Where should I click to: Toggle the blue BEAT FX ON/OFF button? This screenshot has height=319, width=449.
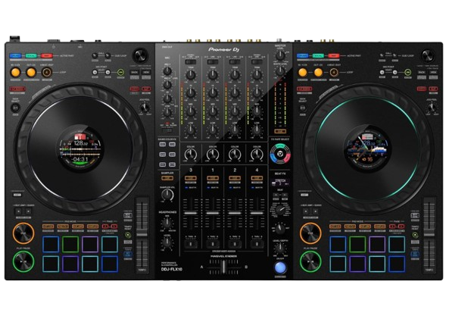pos(280,267)
